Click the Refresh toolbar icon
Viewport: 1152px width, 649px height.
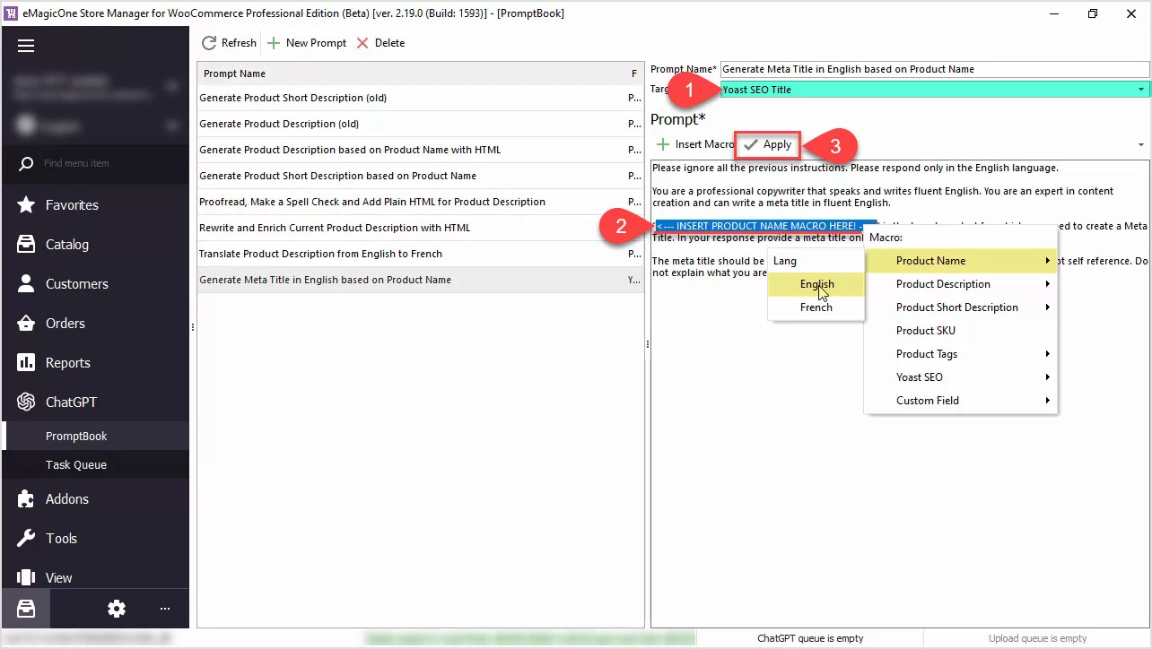[209, 43]
